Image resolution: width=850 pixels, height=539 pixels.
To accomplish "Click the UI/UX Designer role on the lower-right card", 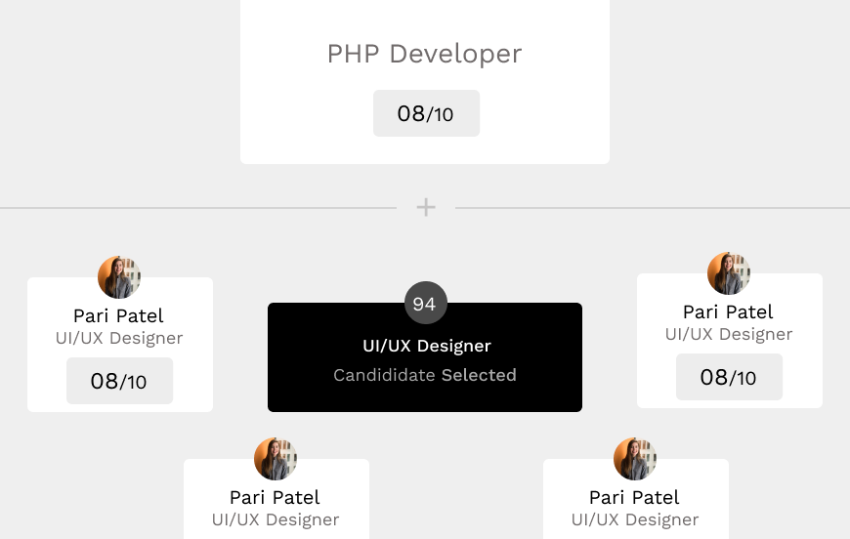I will 635,519.
